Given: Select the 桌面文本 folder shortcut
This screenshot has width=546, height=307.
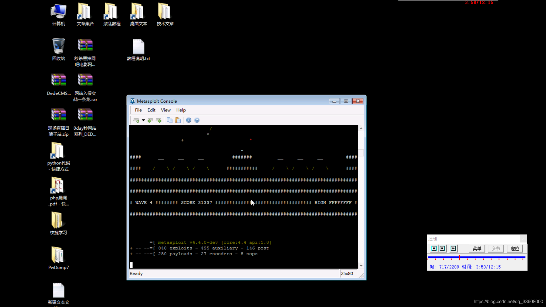Looking at the screenshot, I should click(138, 15).
